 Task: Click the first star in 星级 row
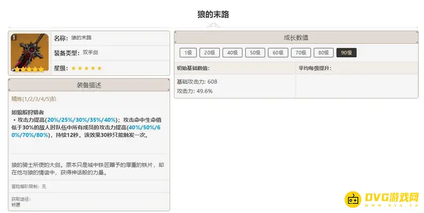click(74, 68)
